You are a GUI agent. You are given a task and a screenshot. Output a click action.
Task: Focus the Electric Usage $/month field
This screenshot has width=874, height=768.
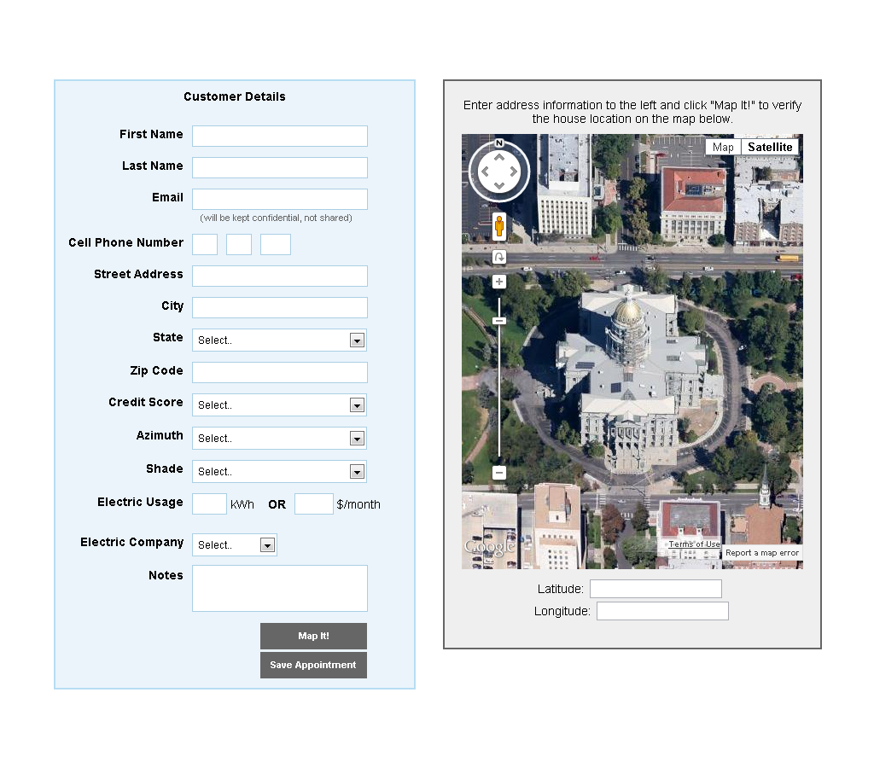point(314,503)
